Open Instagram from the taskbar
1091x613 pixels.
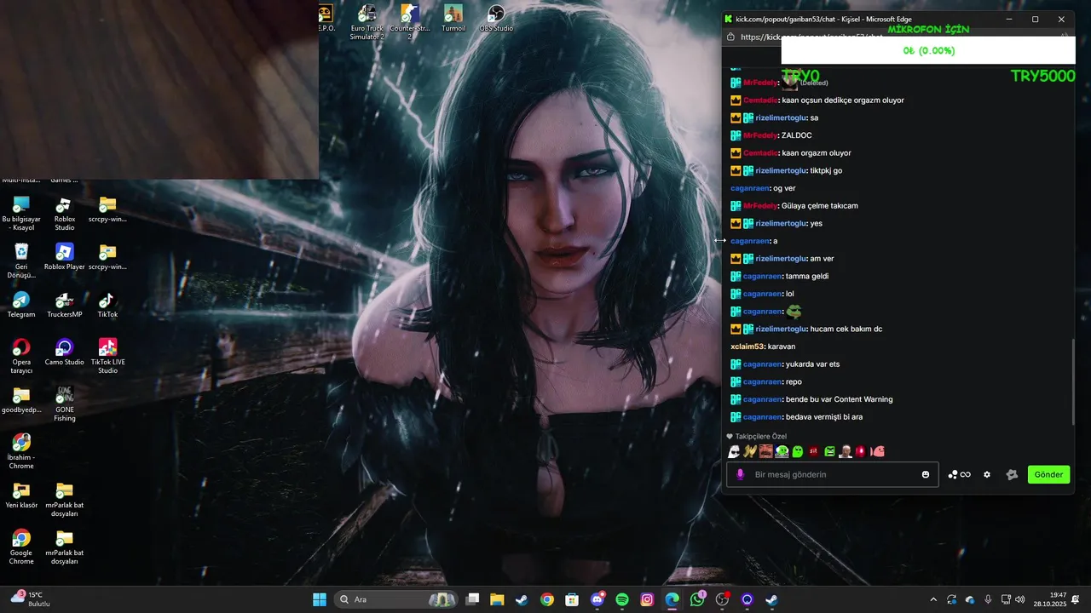(647, 599)
